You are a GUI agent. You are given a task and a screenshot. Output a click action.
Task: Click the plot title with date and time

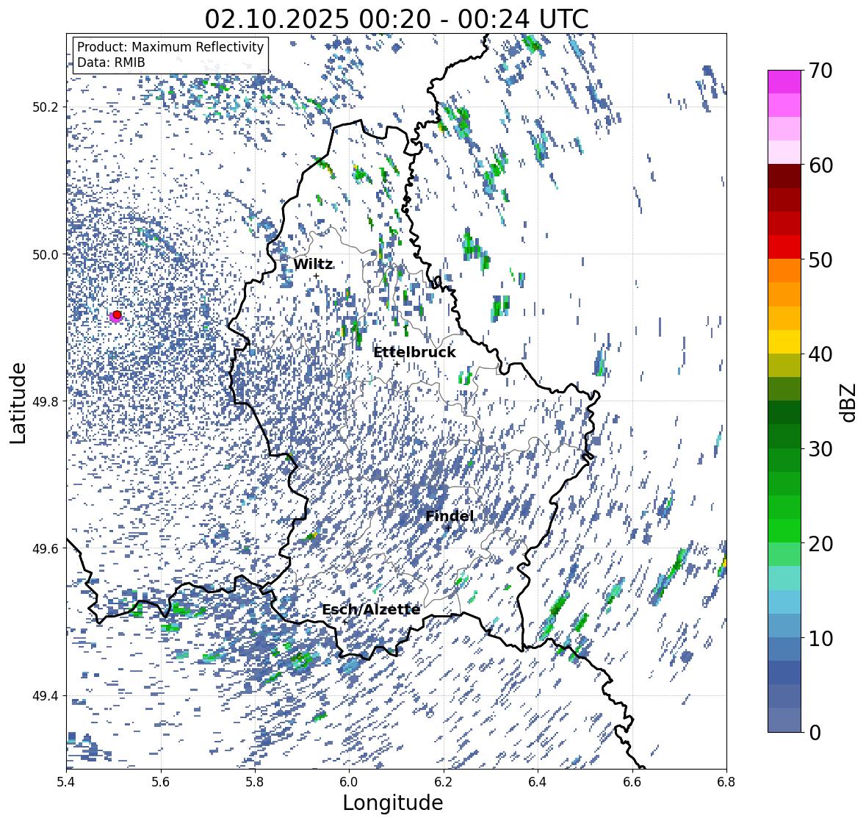click(397, 19)
